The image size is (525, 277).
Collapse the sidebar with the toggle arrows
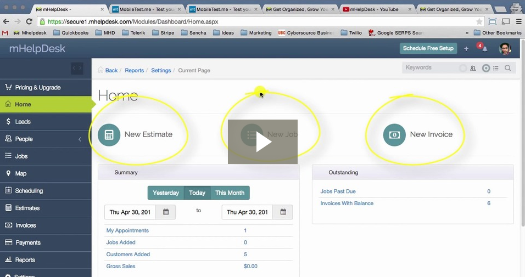click(77, 68)
